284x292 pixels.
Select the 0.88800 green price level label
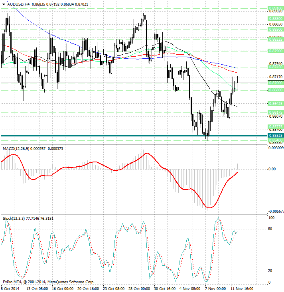[276, 19]
